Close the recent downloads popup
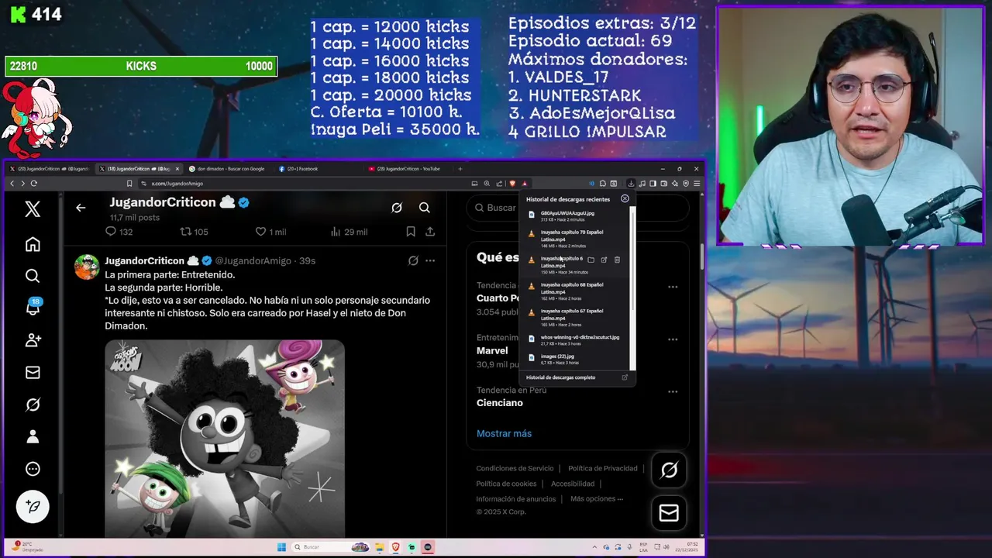Viewport: 992px width, 558px height. (625, 198)
